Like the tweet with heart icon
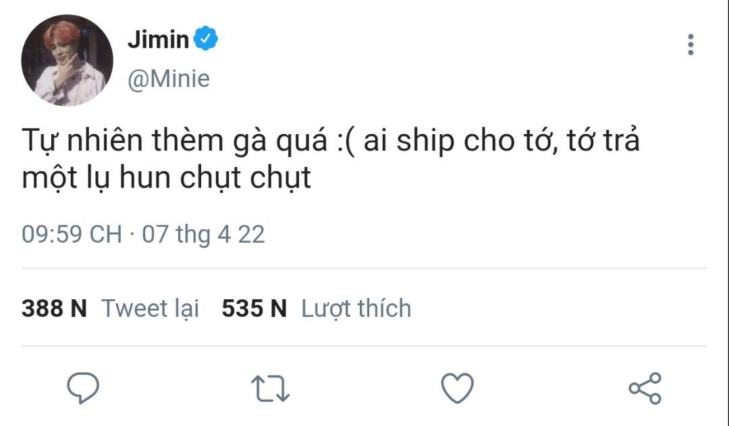729x426 pixels. [x=458, y=388]
